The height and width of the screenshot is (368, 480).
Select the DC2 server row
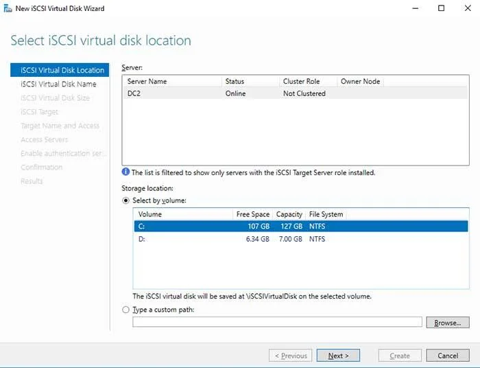296,93
